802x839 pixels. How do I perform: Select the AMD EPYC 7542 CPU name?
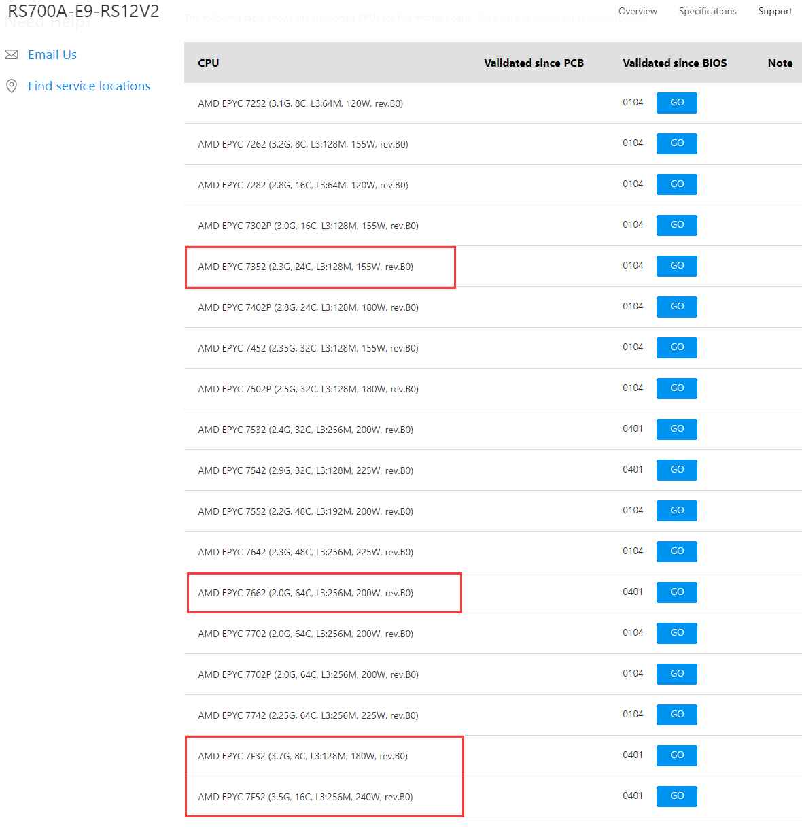pos(306,470)
